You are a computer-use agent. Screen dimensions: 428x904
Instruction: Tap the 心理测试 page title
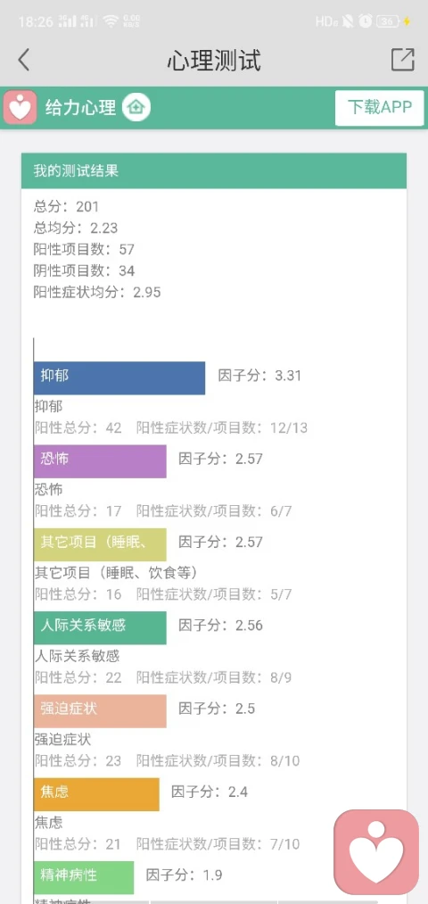coord(214,60)
